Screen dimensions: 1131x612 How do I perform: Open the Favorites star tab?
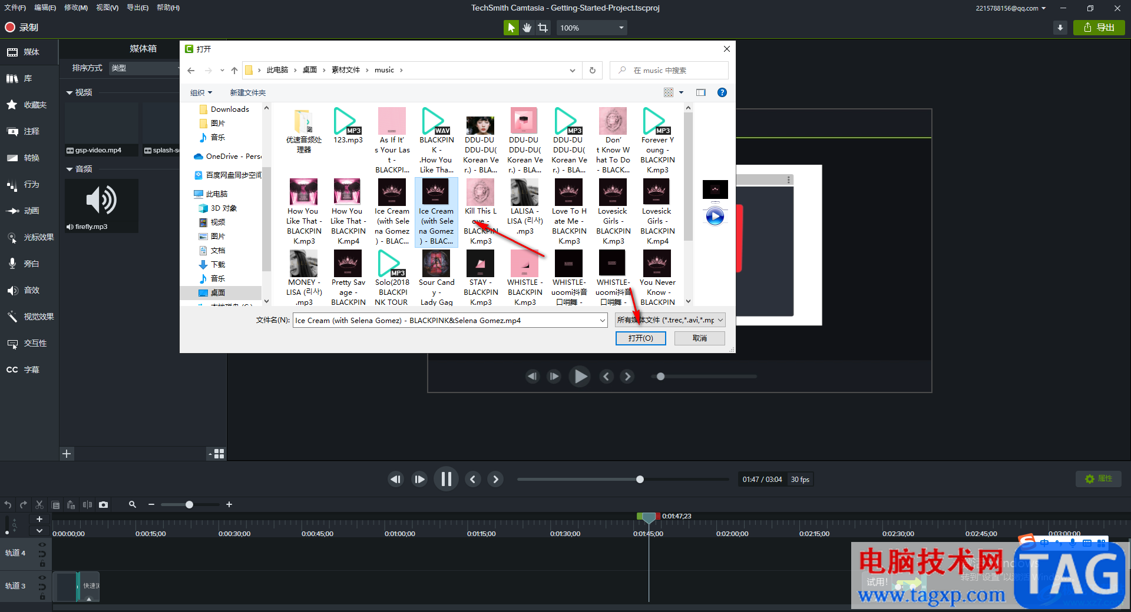point(29,105)
